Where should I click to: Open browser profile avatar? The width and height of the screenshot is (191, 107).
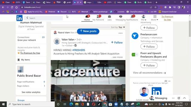point(184,7)
